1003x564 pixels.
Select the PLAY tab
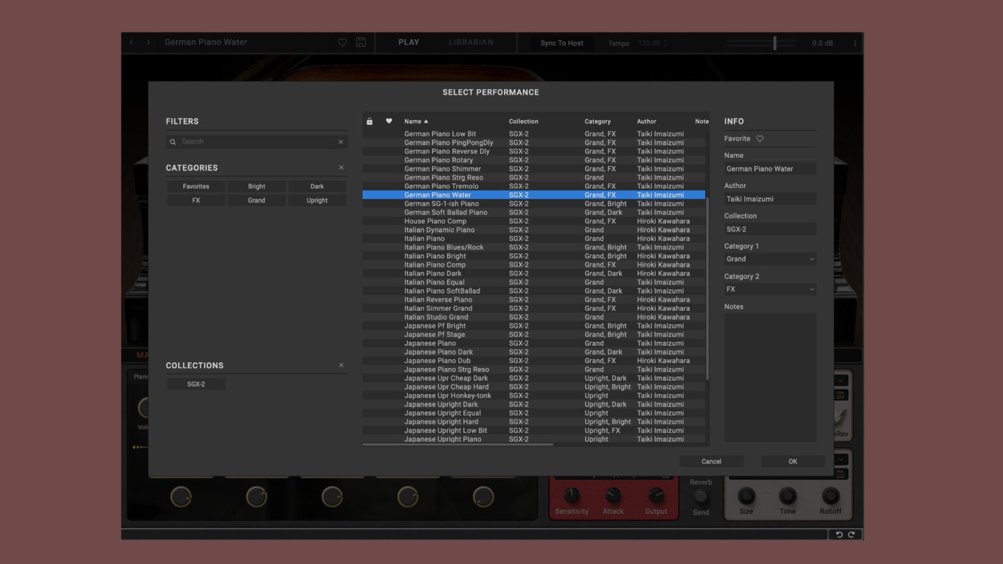408,42
